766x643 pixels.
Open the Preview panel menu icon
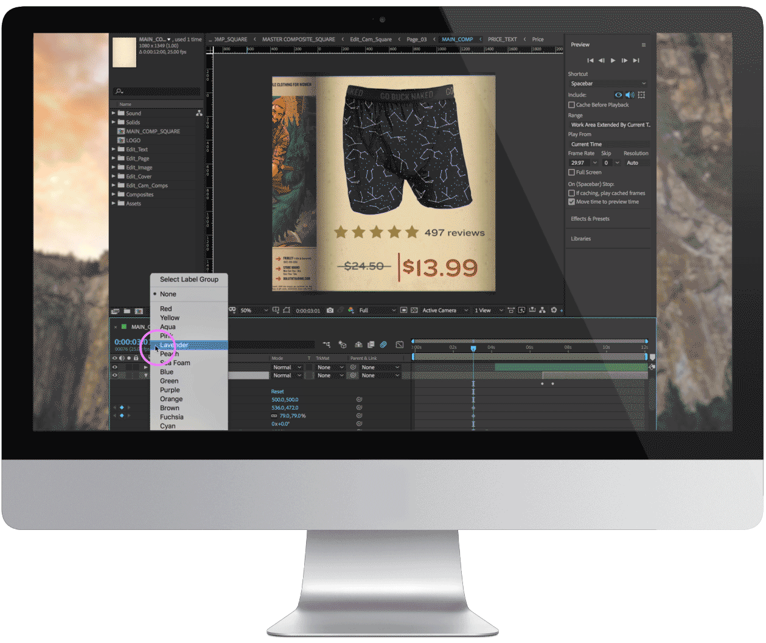(x=643, y=45)
